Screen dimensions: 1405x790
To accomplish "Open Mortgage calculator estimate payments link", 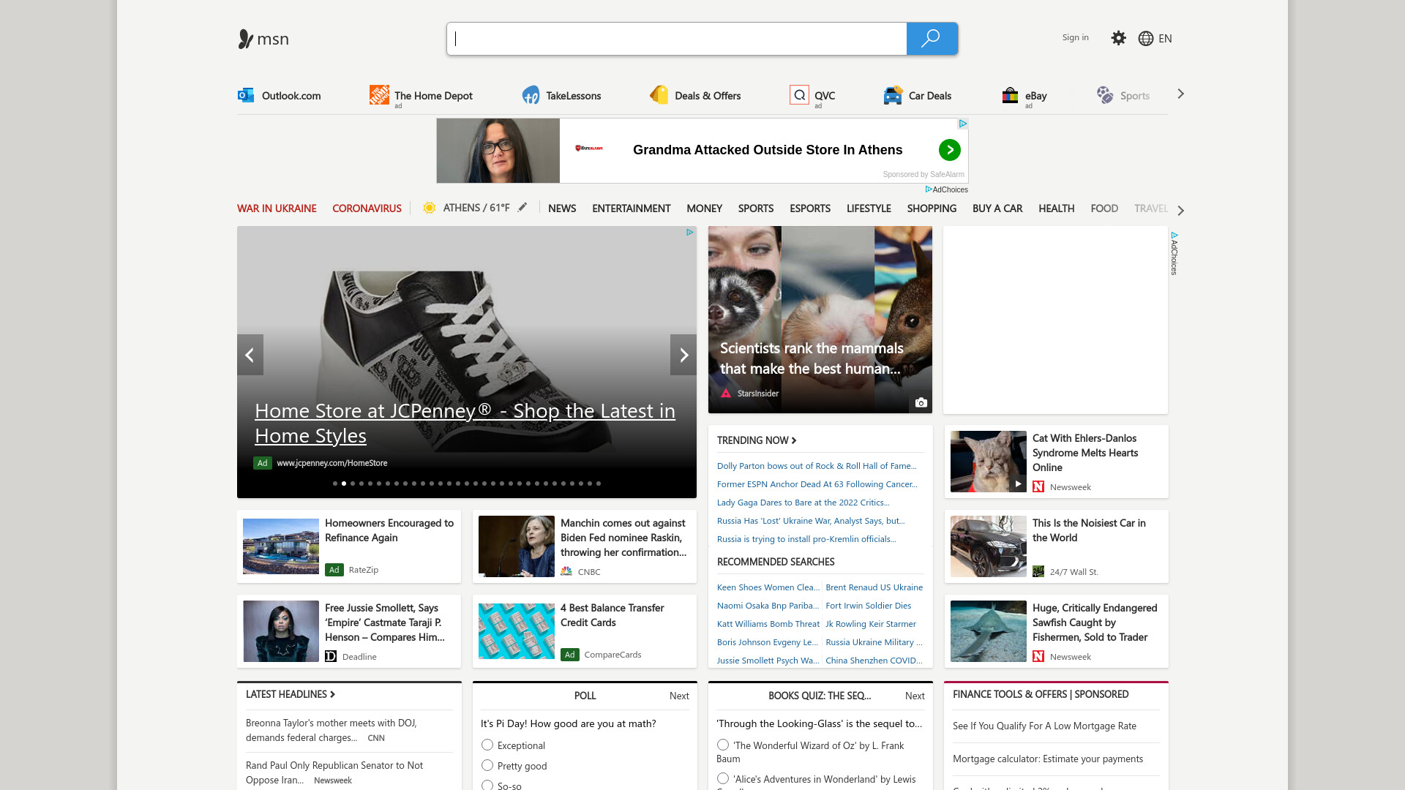I will (x=1048, y=759).
